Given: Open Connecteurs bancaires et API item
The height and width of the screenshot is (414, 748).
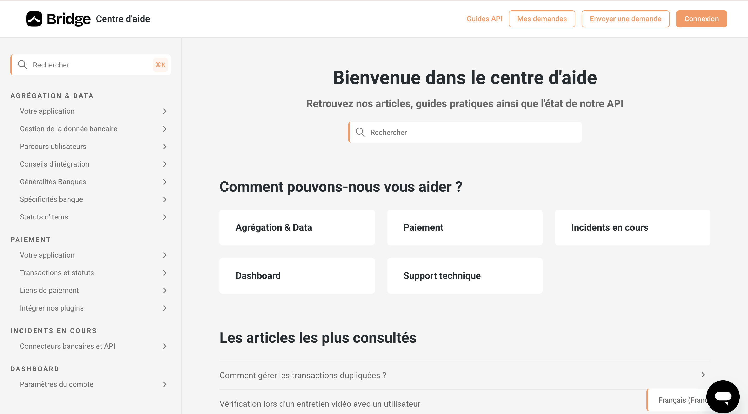Looking at the screenshot, I should pos(67,346).
